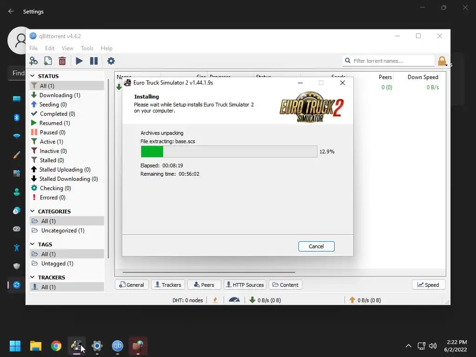Select All (1) under TRACKERS

tap(67, 287)
